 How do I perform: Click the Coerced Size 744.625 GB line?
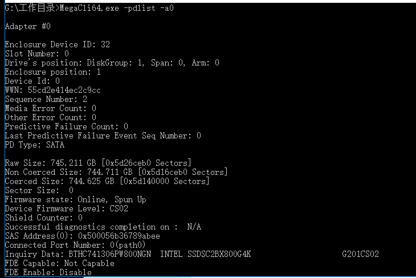coord(107,181)
